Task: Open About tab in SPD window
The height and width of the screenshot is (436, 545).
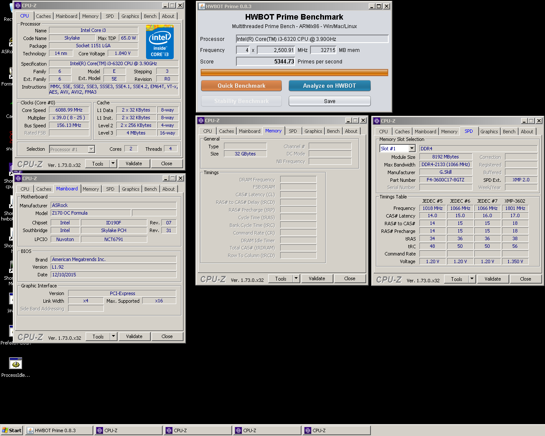Action: [x=527, y=132]
